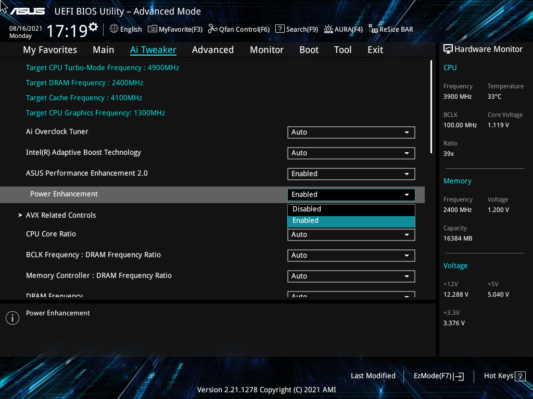This screenshot has height=399, width=533.
Task: Toggle the ReSize BAR icon
Action: coord(373,29)
